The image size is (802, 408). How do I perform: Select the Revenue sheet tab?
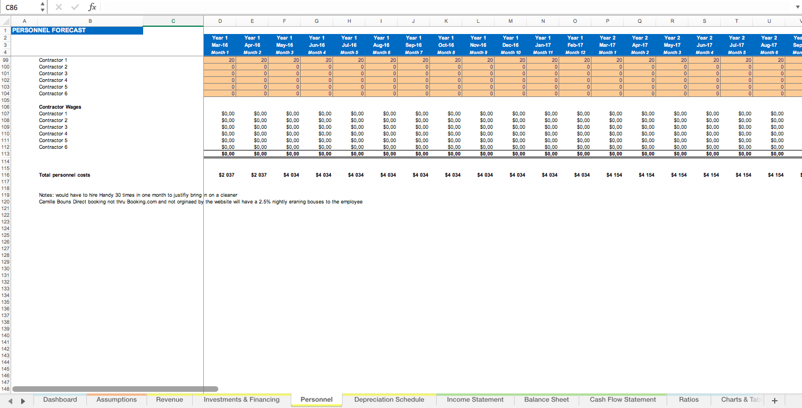click(x=169, y=400)
